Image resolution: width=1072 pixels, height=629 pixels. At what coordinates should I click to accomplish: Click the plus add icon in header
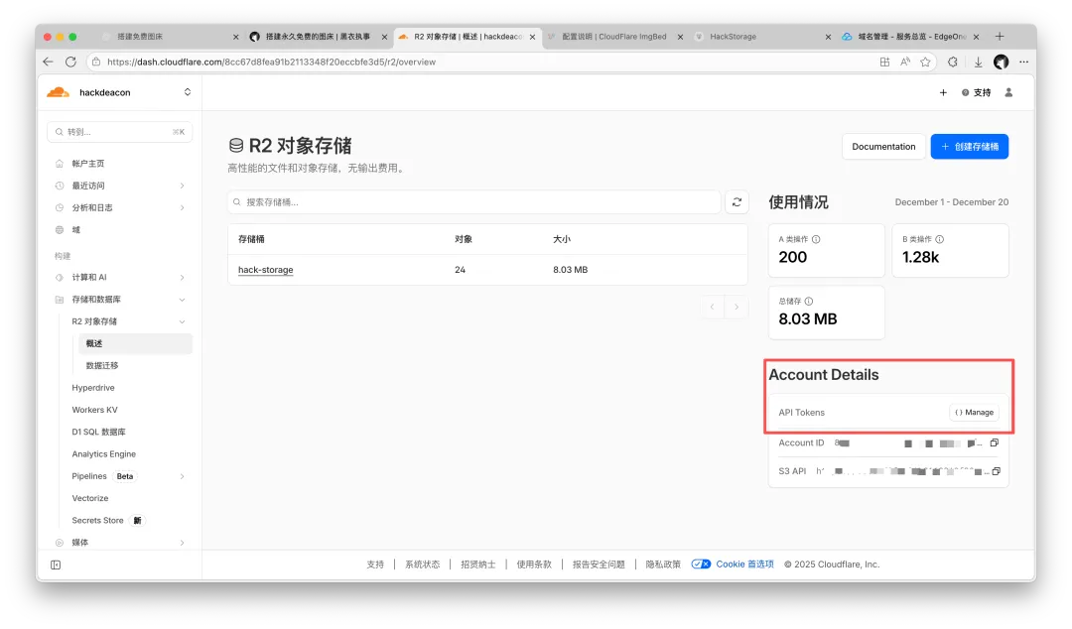943,92
